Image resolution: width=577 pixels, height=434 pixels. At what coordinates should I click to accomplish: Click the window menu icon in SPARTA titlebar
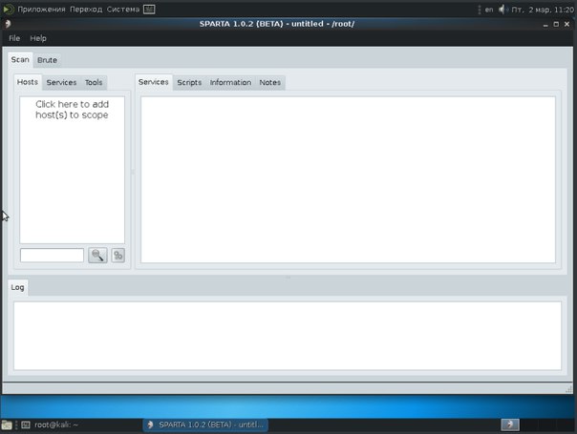pyautogui.click(x=9, y=23)
